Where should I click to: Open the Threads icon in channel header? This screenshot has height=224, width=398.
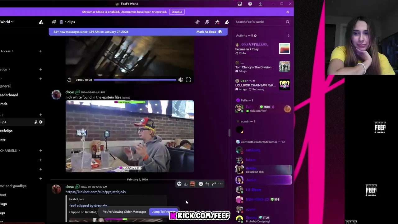(x=197, y=22)
